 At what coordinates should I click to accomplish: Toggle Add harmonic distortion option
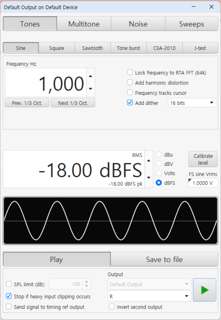(x=130, y=83)
